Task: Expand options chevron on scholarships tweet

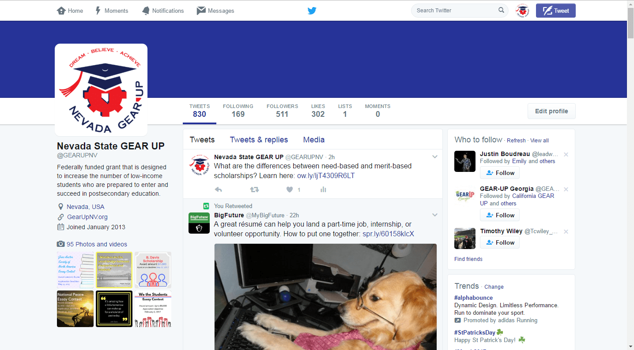Action: tap(434, 157)
